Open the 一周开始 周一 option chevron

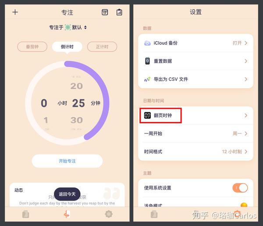tap(246, 134)
